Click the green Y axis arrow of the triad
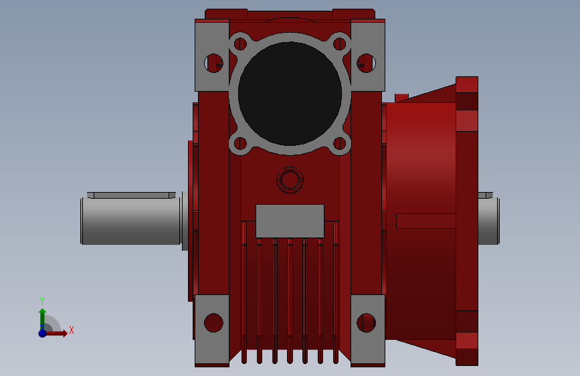The image size is (580, 376). pos(43,319)
